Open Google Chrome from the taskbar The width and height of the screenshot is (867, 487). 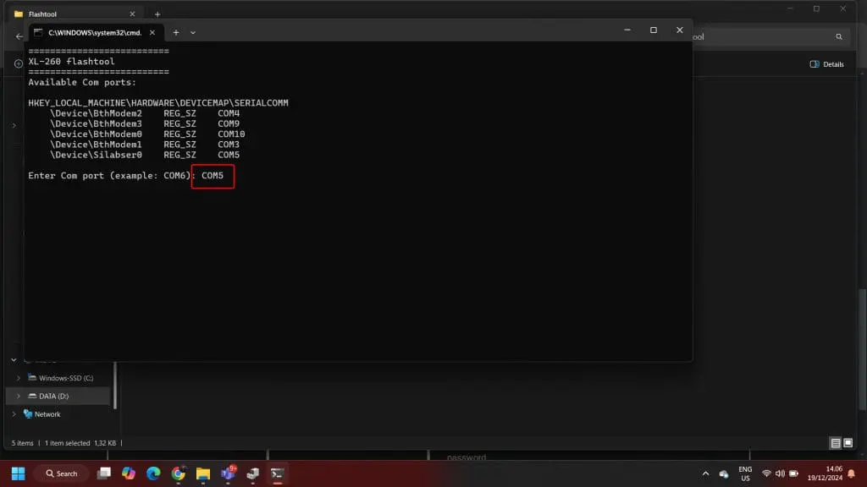click(x=178, y=473)
